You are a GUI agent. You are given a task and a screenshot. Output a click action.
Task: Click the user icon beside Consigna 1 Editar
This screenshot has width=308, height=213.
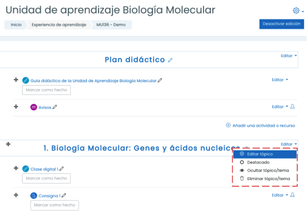click(x=292, y=195)
